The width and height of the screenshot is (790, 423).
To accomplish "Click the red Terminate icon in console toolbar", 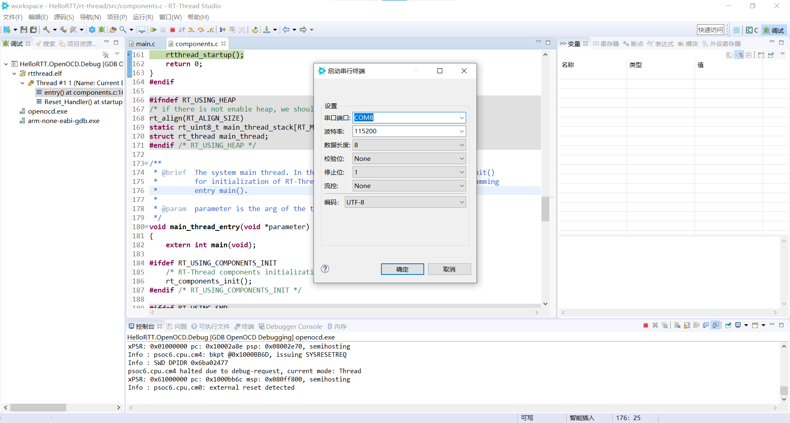I will [x=646, y=325].
